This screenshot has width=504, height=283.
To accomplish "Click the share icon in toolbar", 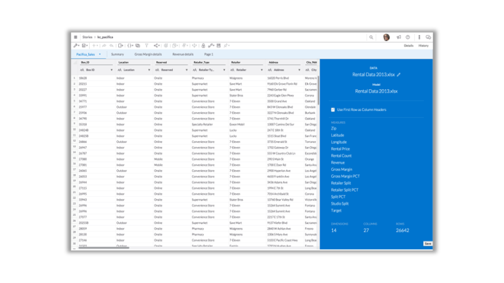I will coord(156,46).
